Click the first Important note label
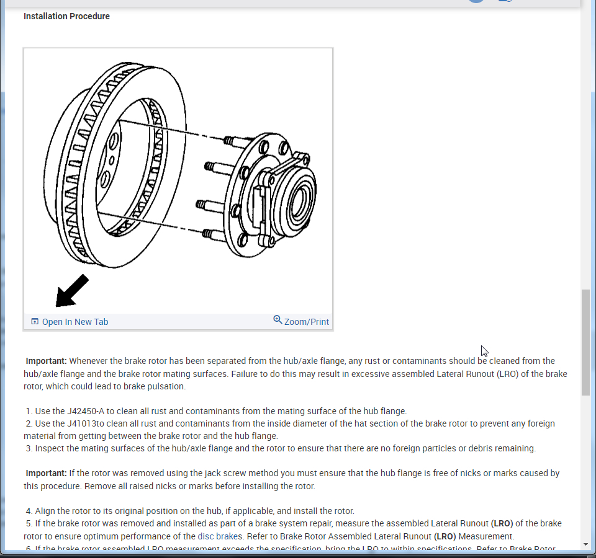This screenshot has width=596, height=558. [x=47, y=361]
